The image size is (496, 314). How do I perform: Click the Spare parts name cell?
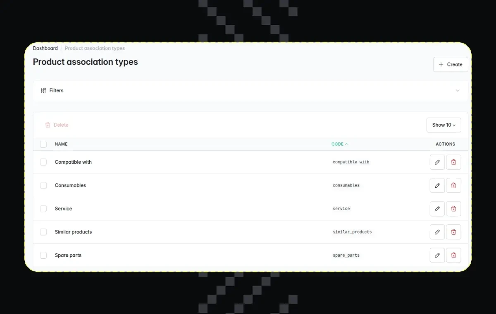[68, 255]
